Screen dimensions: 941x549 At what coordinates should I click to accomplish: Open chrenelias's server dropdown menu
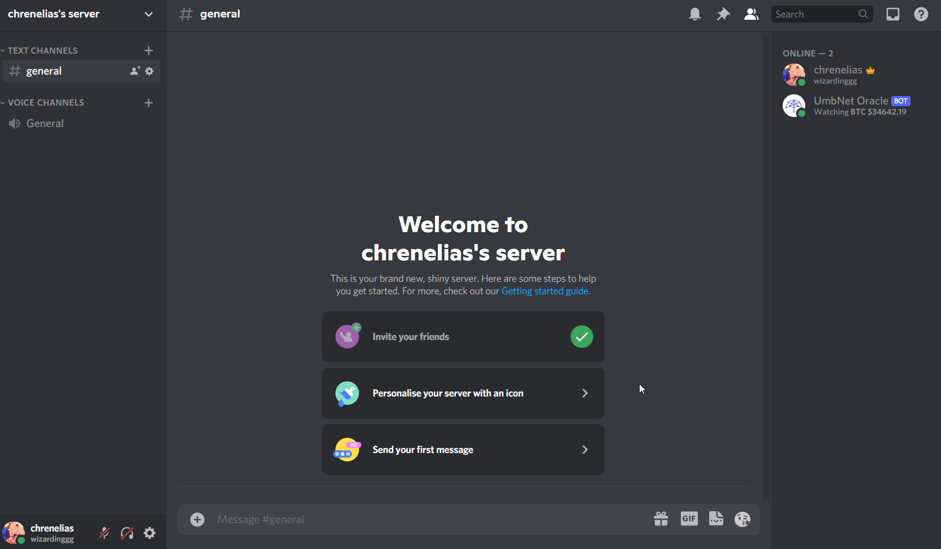point(149,14)
